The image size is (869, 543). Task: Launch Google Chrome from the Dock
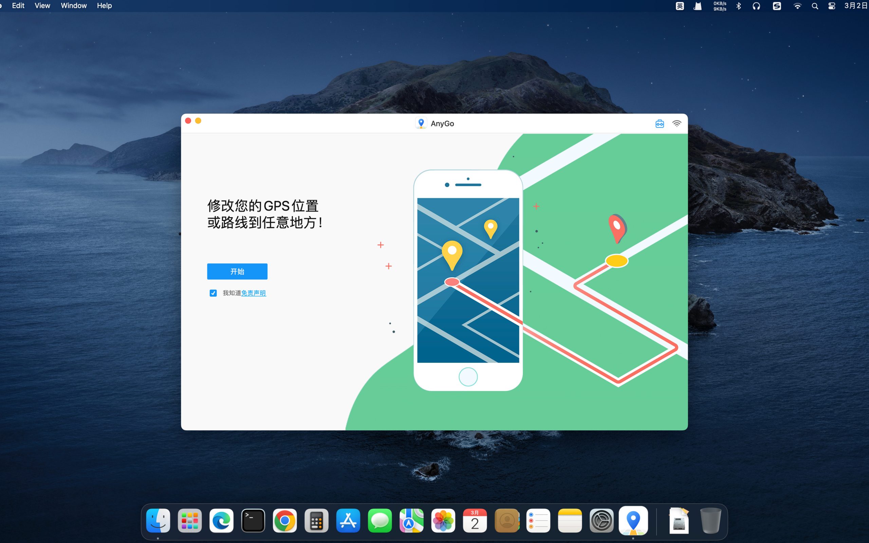pyautogui.click(x=285, y=520)
